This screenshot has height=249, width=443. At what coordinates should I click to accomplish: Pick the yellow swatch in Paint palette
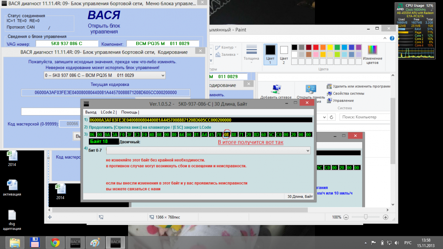[x=330, y=47]
